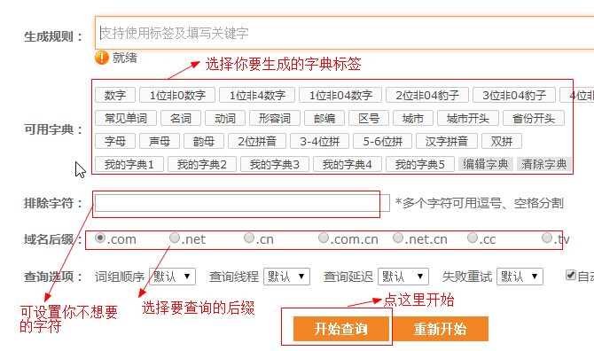Viewport: 594px width, 351px height.
Task: Open the 词组顺序 dropdown
Action: pos(172,277)
